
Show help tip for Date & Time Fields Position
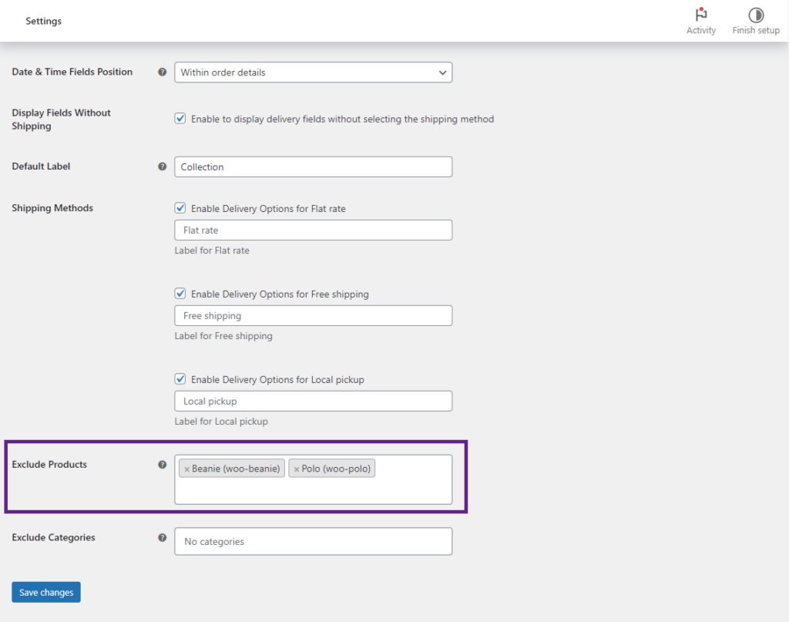162,72
